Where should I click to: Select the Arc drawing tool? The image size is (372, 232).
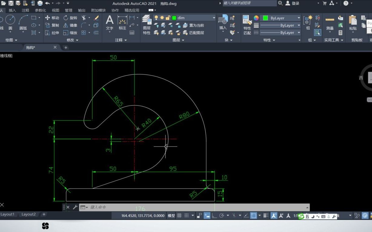click(23, 21)
